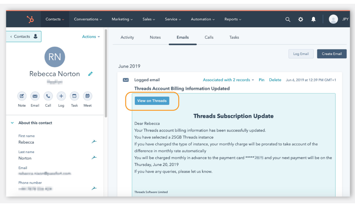Click the Email envelope action icon

click(x=35, y=96)
